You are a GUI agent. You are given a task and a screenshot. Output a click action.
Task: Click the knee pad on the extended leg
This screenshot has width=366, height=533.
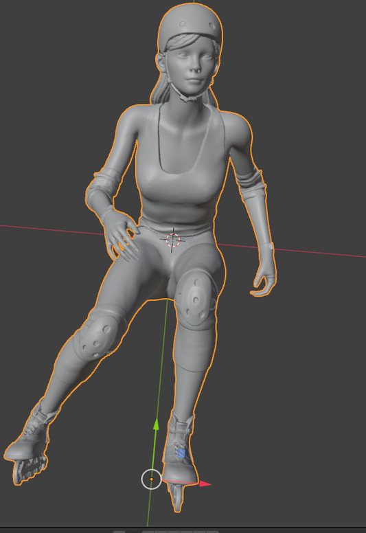(96, 339)
